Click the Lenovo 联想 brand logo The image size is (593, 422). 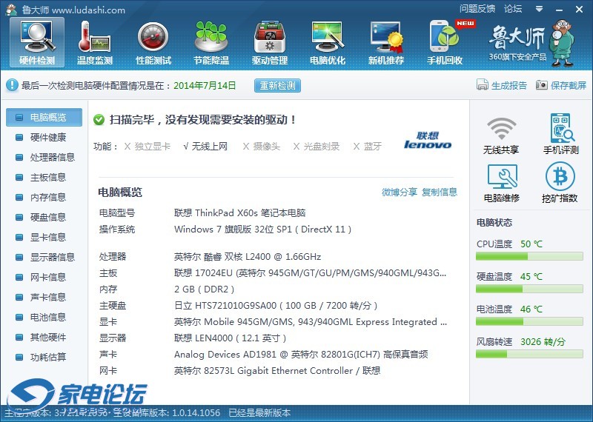[428, 140]
